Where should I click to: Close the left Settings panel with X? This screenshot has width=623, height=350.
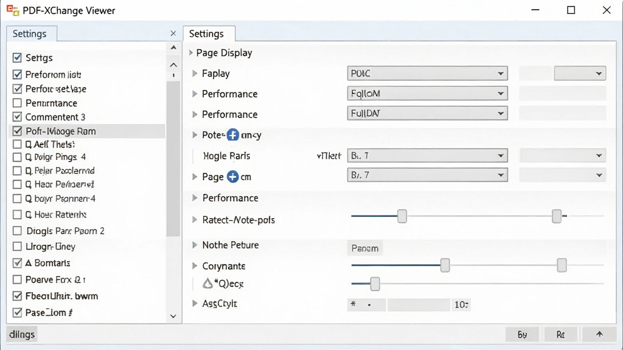(x=173, y=33)
